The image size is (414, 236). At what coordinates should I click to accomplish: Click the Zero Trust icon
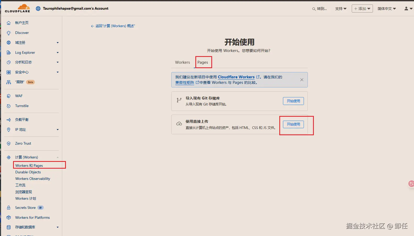point(9,144)
